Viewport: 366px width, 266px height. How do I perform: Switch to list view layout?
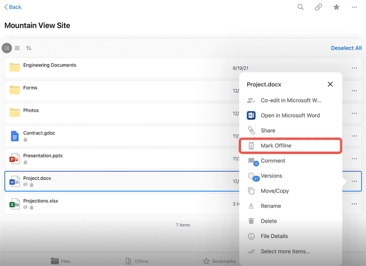pos(7,48)
